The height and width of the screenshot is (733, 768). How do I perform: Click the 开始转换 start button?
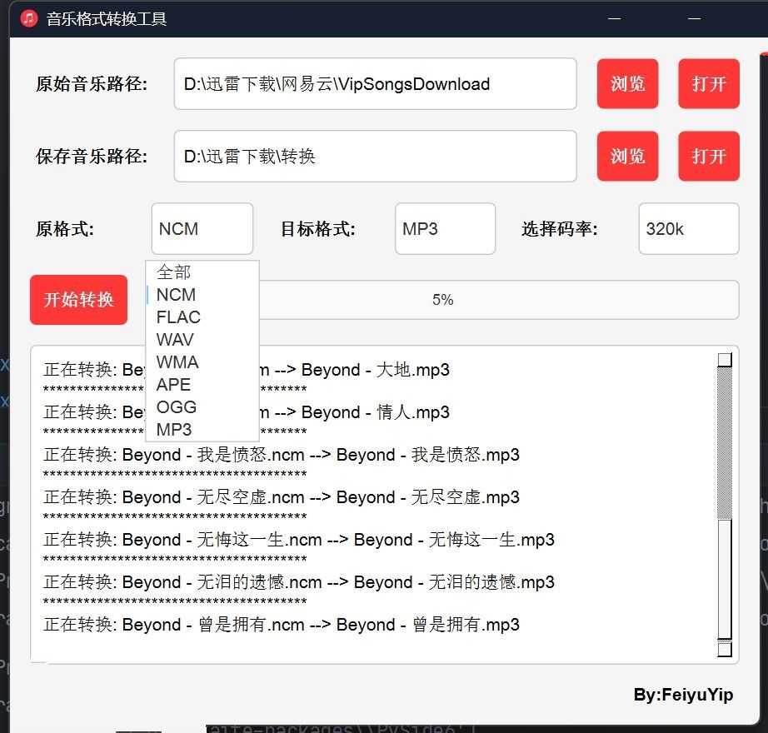tap(78, 300)
